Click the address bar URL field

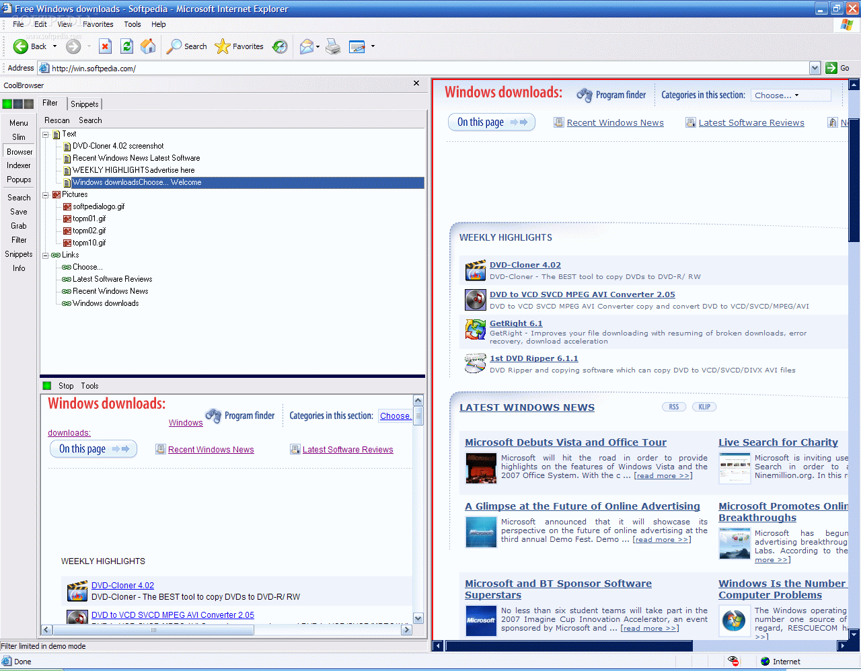coord(429,68)
